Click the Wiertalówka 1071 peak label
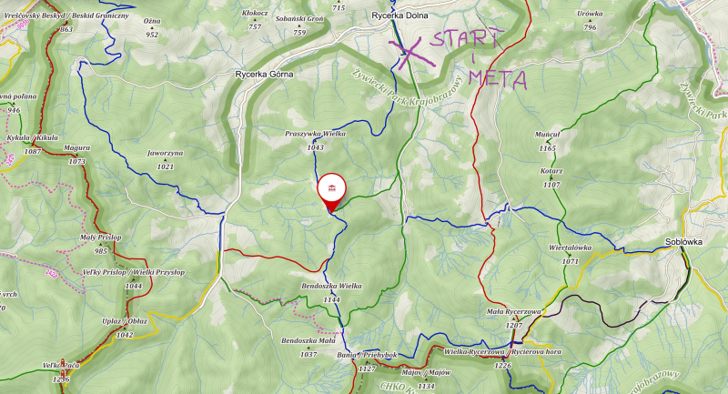 [x=571, y=254]
